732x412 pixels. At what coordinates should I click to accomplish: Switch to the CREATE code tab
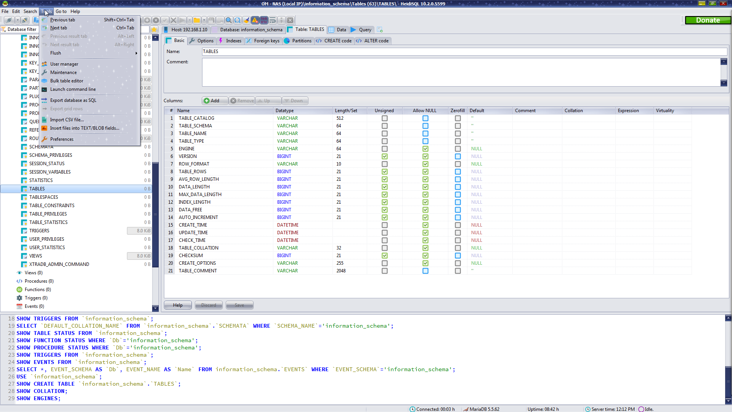point(334,41)
